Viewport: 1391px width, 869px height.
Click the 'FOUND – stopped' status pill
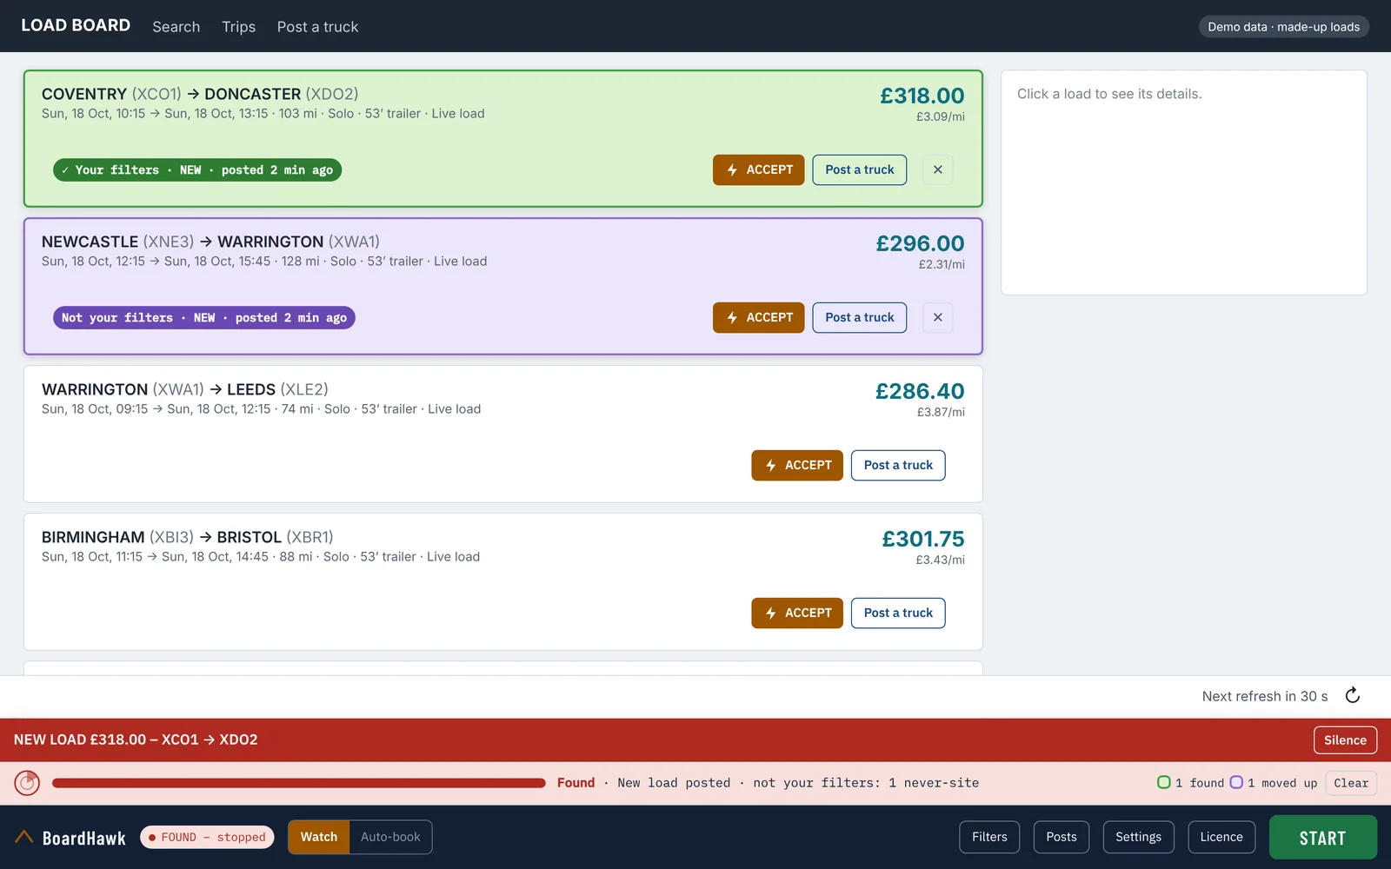[x=207, y=838]
